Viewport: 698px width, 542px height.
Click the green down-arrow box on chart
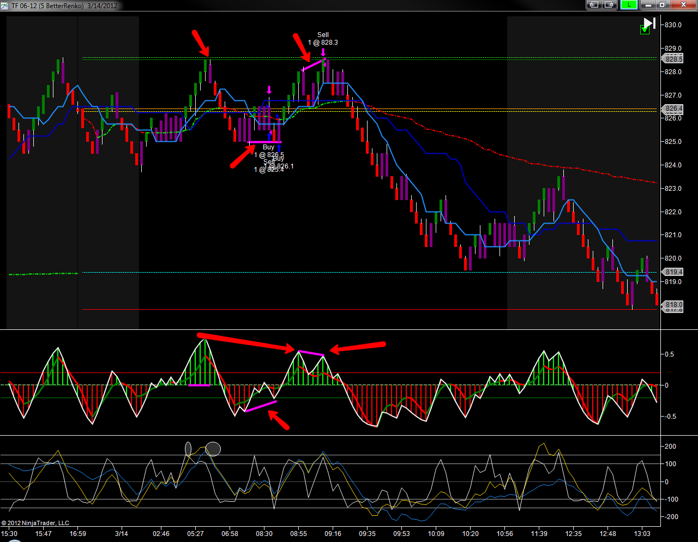tap(645, 30)
